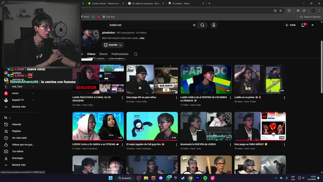Clear the YouTube search box text
Image resolution: width=323 pixels, height=182 pixels.
194,25
